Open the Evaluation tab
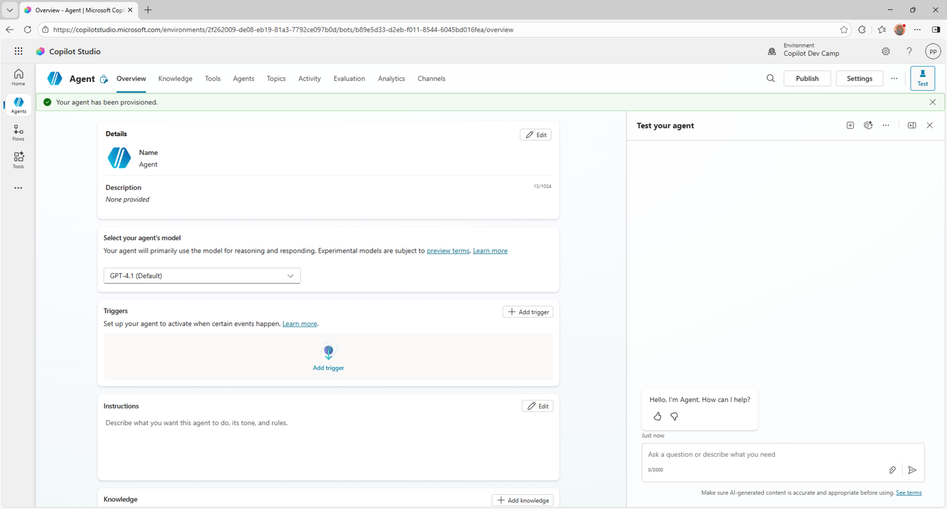 click(349, 79)
